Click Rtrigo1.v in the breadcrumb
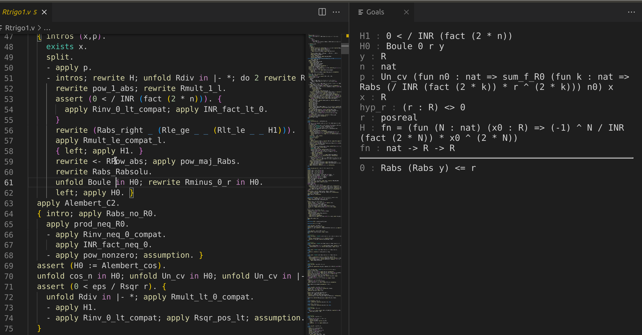 20,28
